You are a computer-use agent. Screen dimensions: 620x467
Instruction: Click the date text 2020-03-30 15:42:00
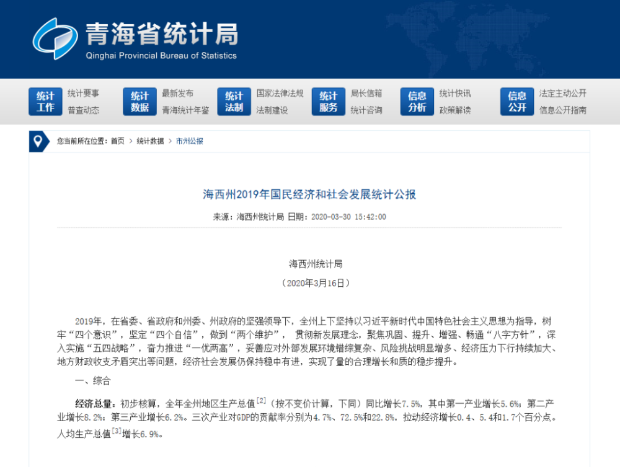348,217
